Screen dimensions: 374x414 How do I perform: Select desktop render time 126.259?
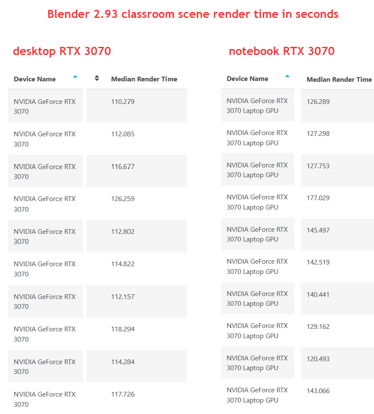pos(123,199)
